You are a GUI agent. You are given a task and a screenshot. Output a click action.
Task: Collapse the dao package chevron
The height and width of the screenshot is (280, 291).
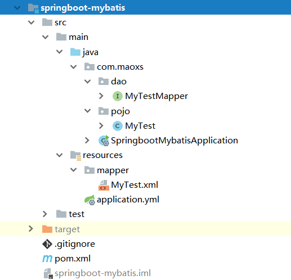(87, 82)
